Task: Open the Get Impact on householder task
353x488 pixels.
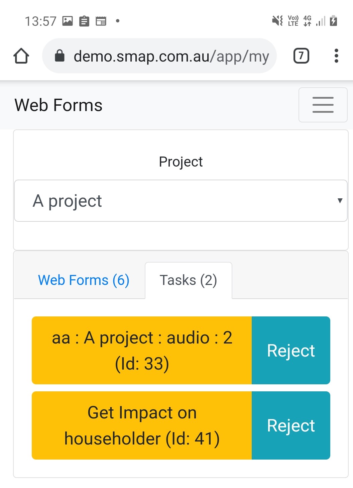Action: (142, 425)
